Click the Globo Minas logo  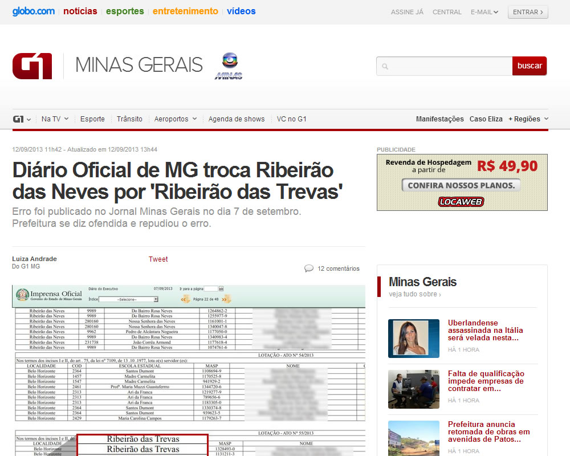[229, 66]
